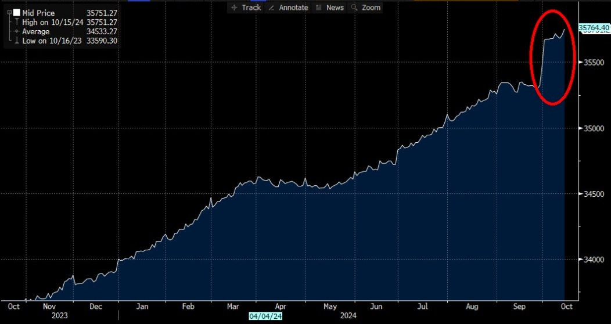This screenshot has width=611, height=324.
Task: Click the Low value 33590.30
Action: 102,41
